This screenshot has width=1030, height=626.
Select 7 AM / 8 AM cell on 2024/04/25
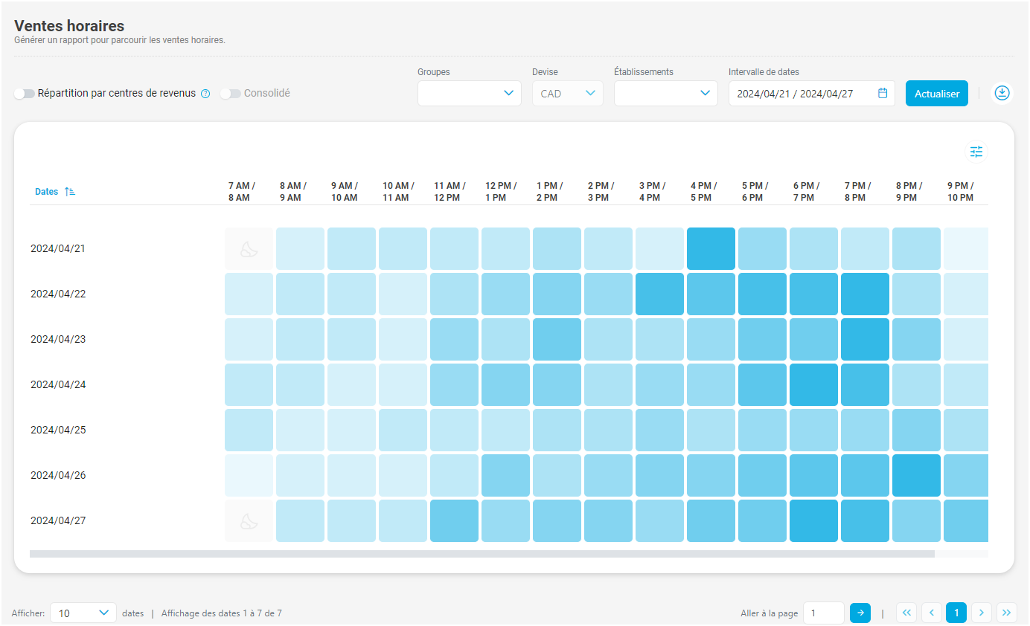pos(249,430)
